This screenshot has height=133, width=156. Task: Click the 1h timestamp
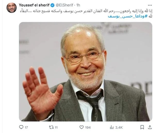coord(78,5)
